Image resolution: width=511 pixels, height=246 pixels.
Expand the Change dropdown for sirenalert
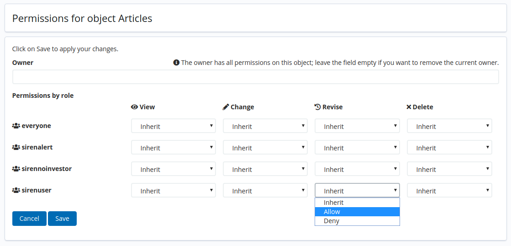click(x=265, y=148)
